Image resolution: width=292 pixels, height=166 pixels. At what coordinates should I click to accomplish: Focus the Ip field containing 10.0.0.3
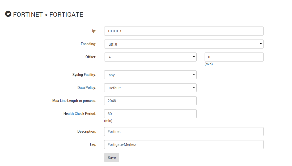point(184,31)
